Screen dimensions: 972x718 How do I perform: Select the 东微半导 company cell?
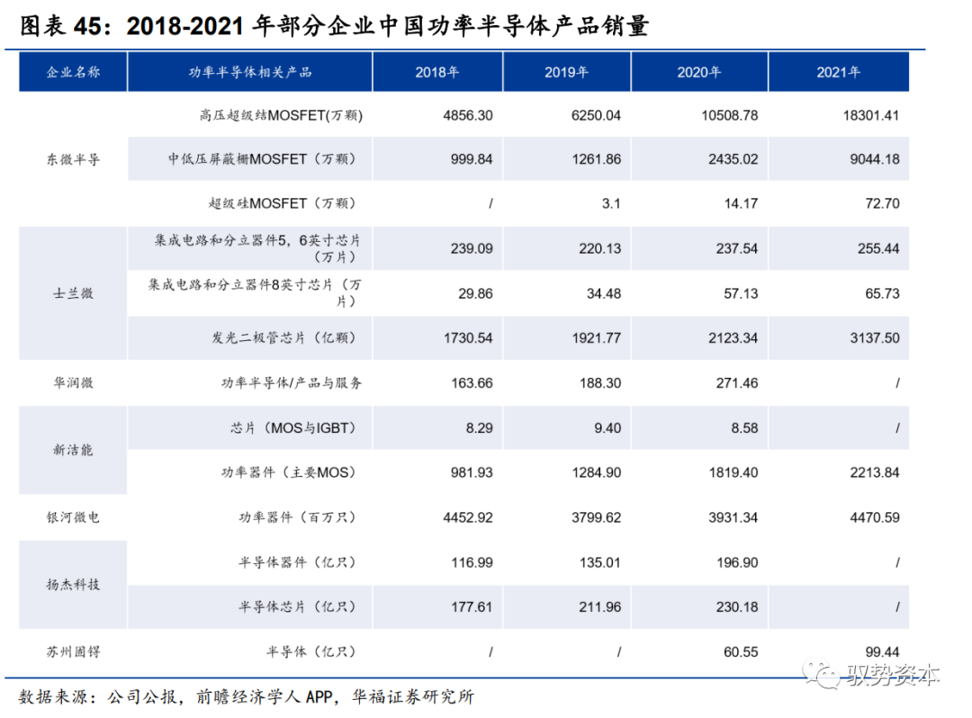[x=73, y=159]
